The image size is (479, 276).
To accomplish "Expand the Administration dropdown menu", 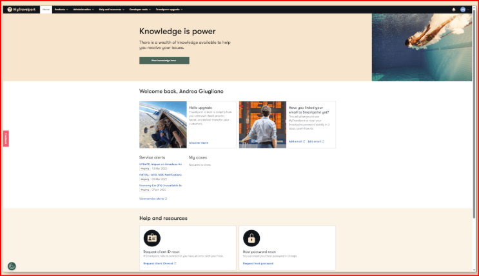I will (x=83, y=10).
